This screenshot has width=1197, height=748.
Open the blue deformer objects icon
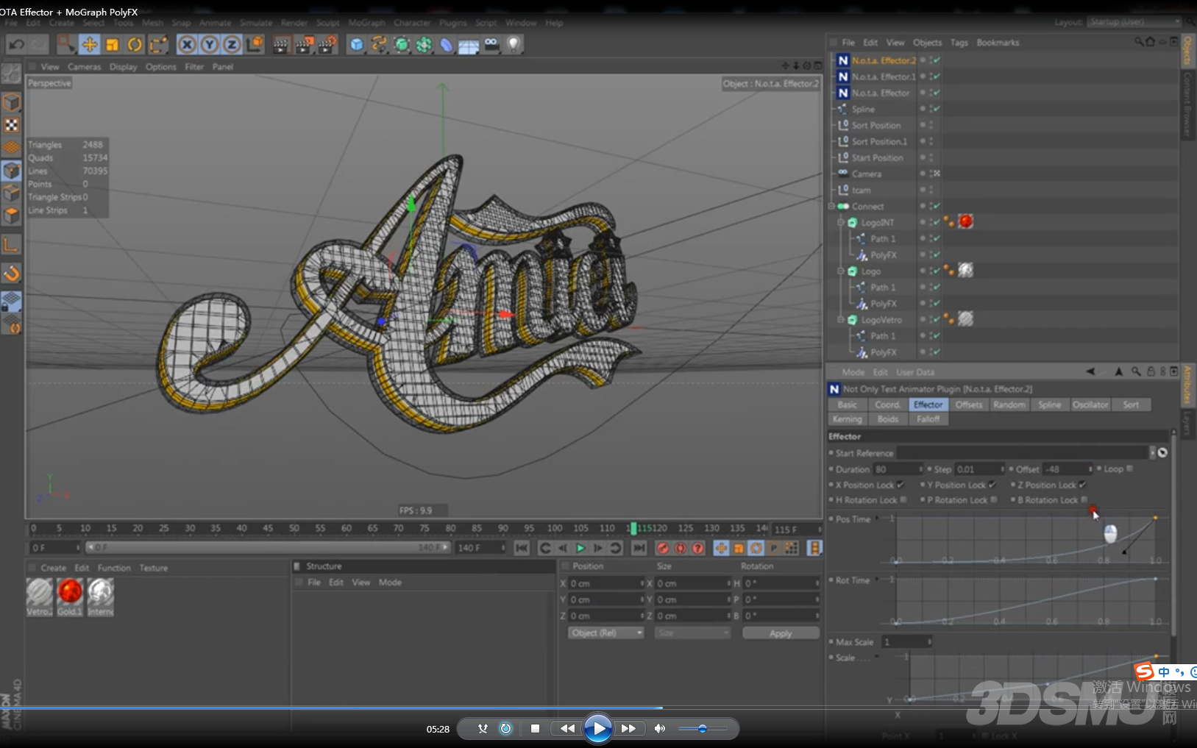(x=447, y=45)
